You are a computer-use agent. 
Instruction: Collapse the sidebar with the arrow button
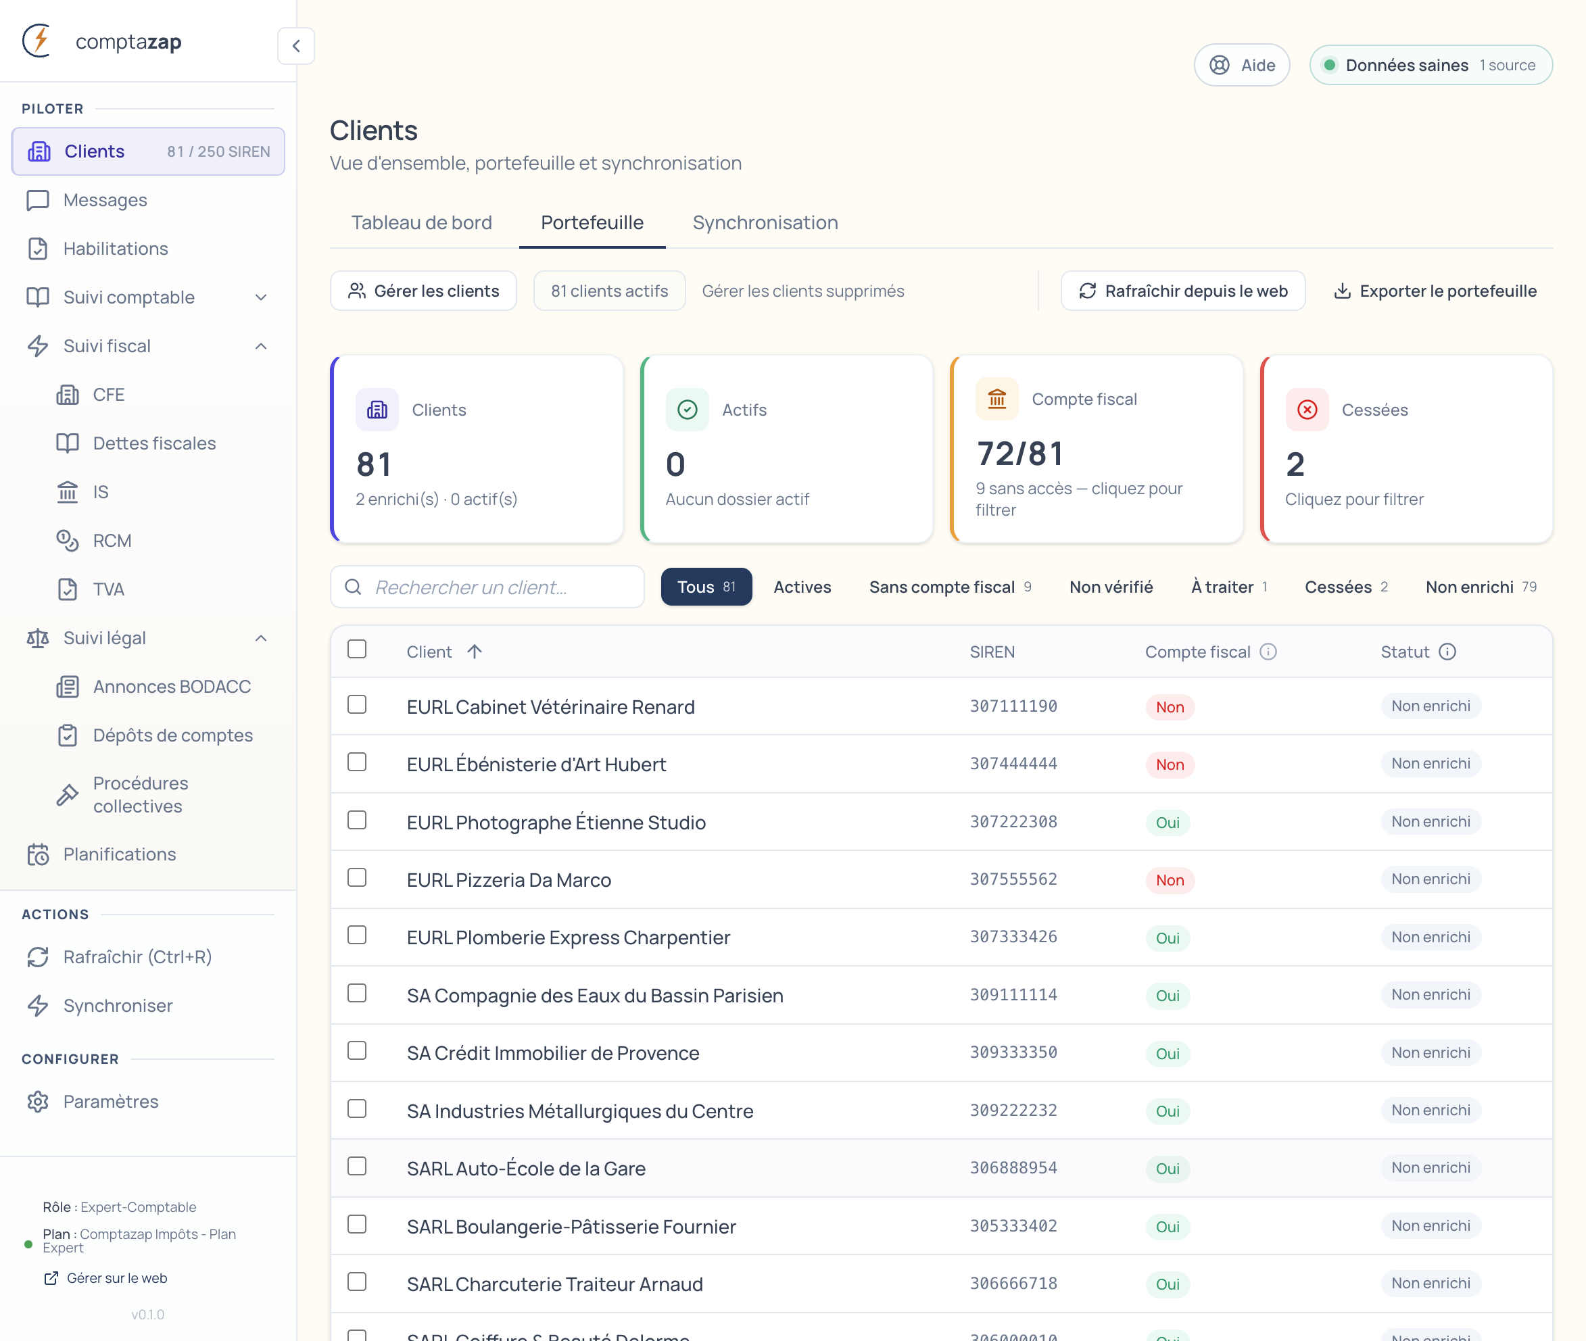coord(295,45)
